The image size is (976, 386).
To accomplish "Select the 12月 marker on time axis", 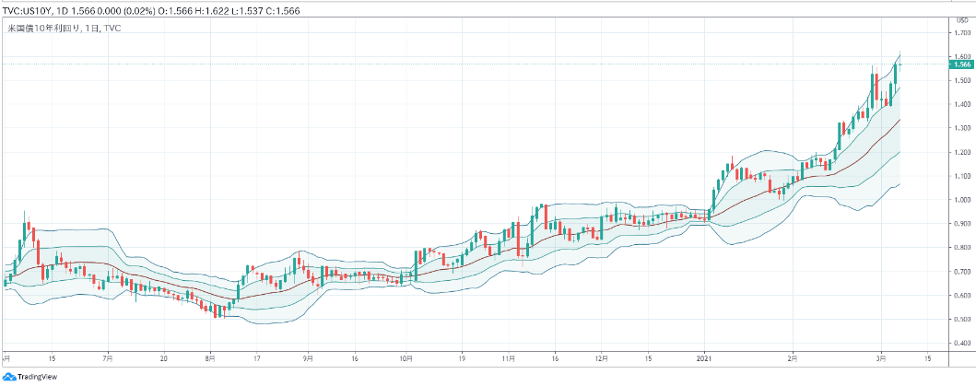I will tap(601, 357).
